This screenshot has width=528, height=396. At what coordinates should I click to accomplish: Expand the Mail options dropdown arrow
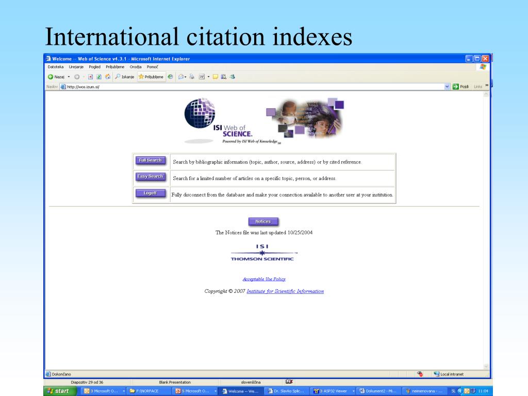tap(186, 77)
